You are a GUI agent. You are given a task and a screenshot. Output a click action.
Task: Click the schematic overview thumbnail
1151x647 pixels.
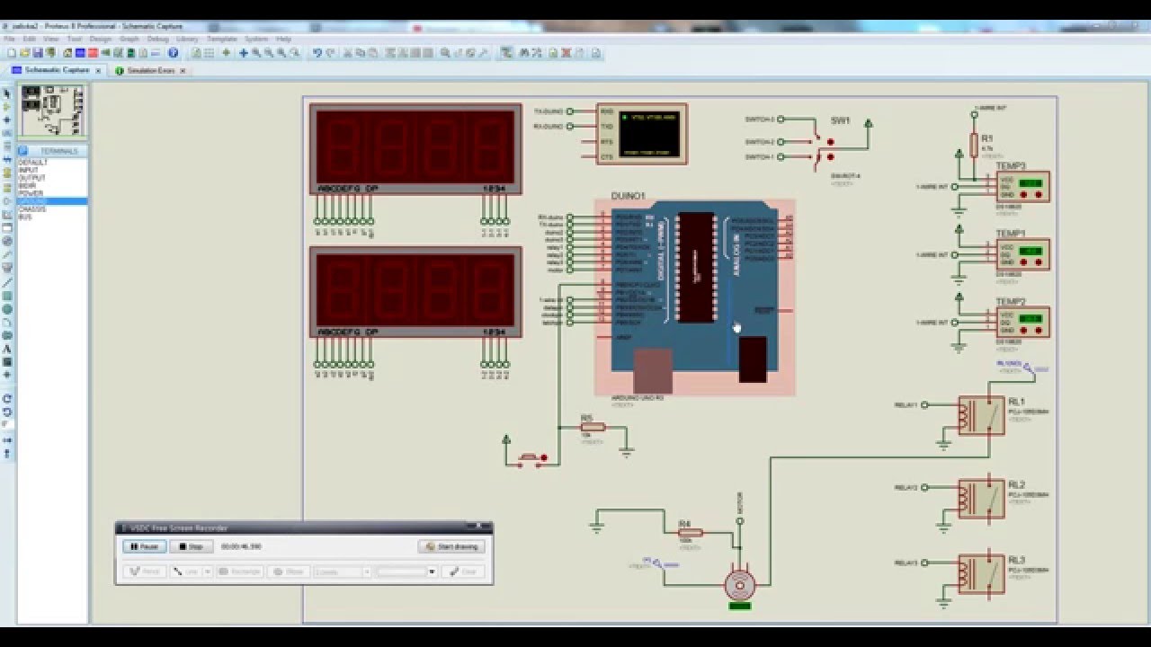[52, 111]
